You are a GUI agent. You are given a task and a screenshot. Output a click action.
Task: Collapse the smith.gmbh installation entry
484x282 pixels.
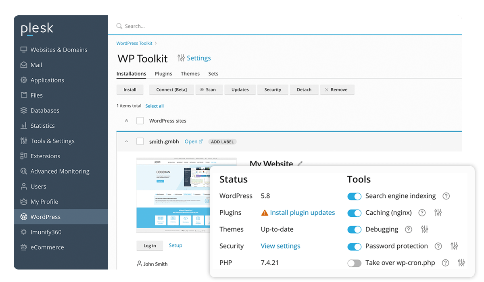126,141
